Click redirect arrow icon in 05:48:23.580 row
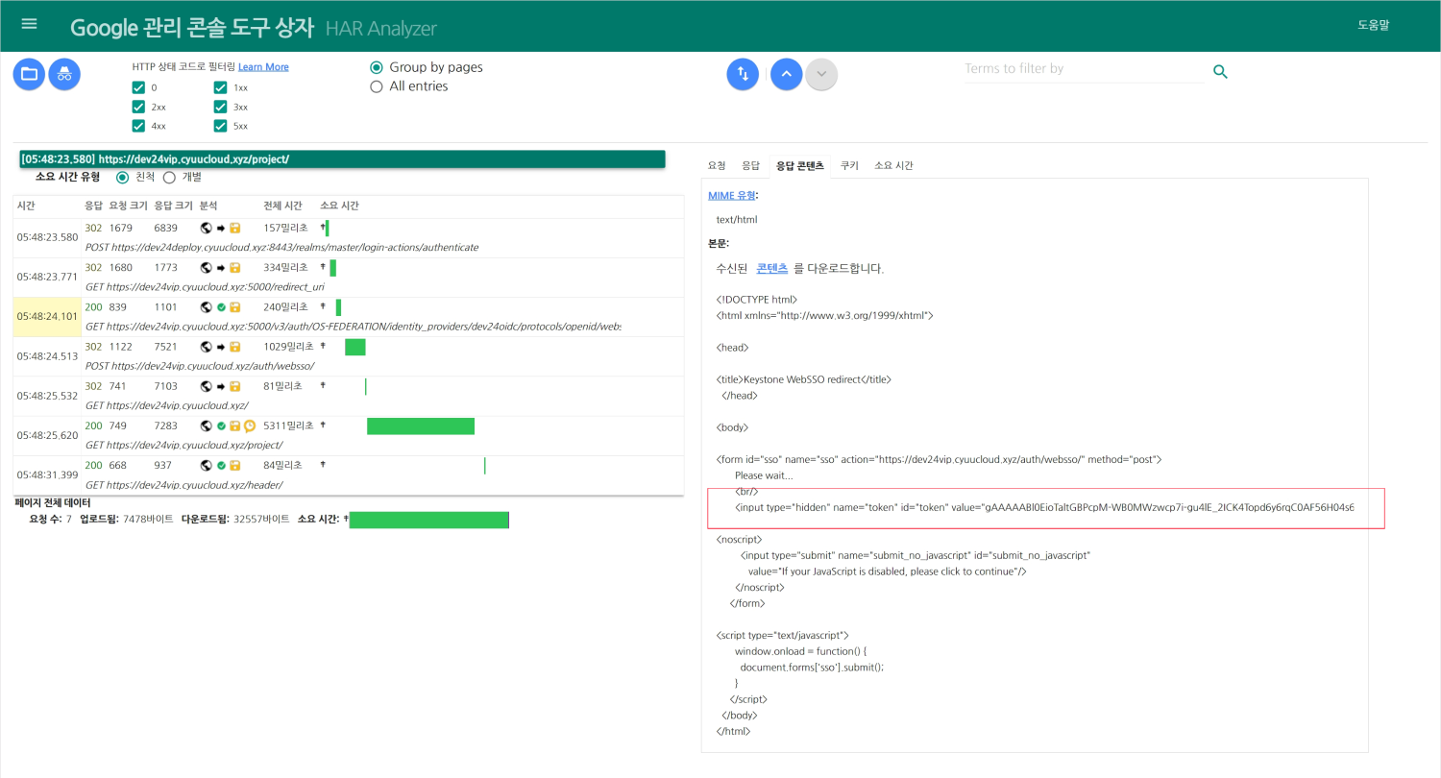The image size is (1441, 778). (220, 229)
